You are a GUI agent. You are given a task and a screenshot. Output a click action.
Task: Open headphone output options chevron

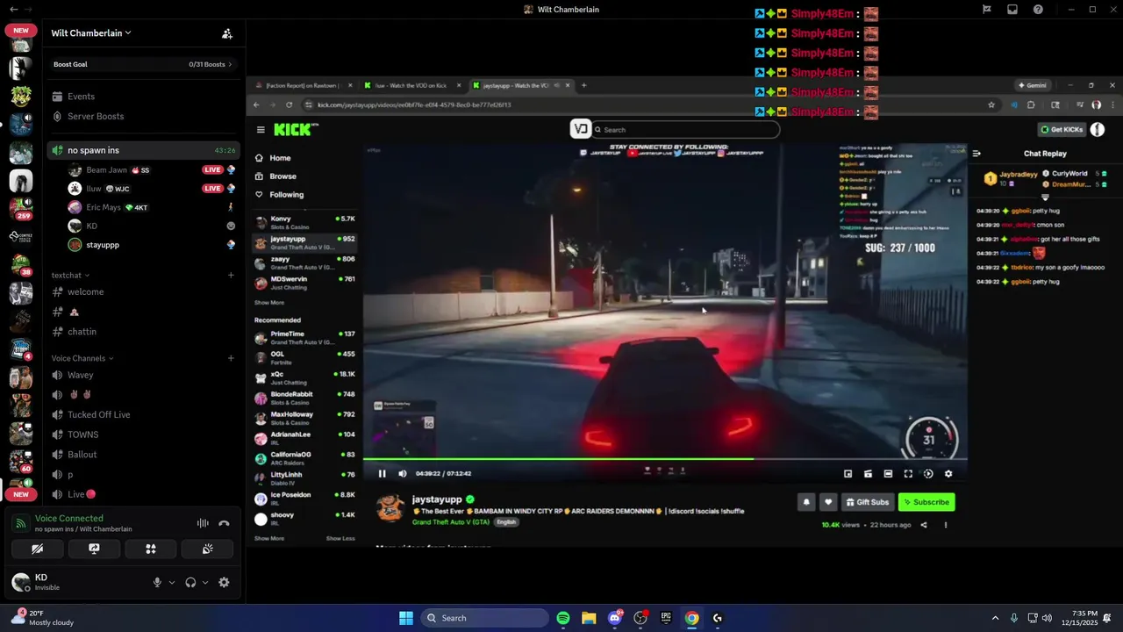tap(205, 582)
